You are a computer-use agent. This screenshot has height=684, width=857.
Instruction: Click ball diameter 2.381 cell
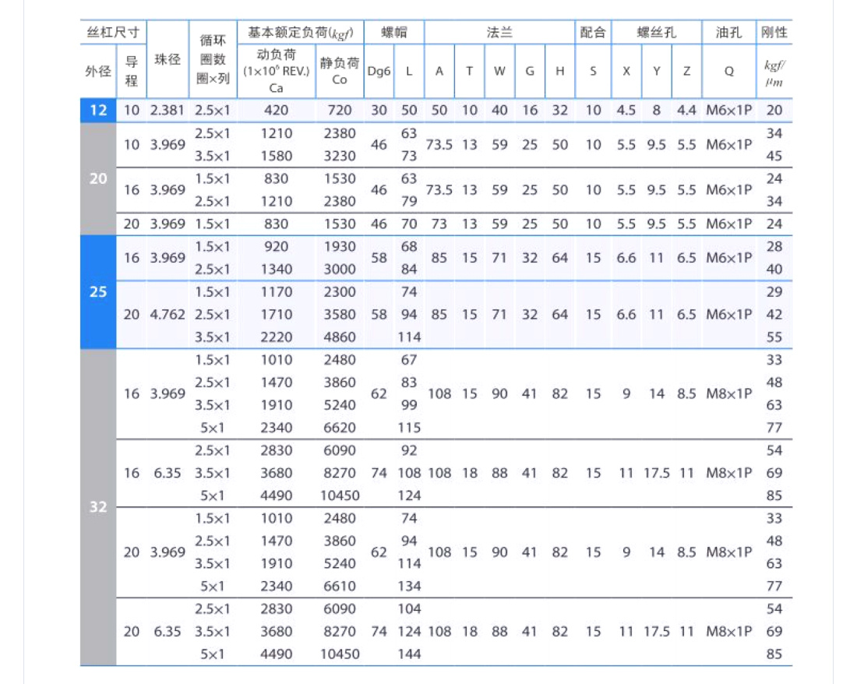coord(168,111)
